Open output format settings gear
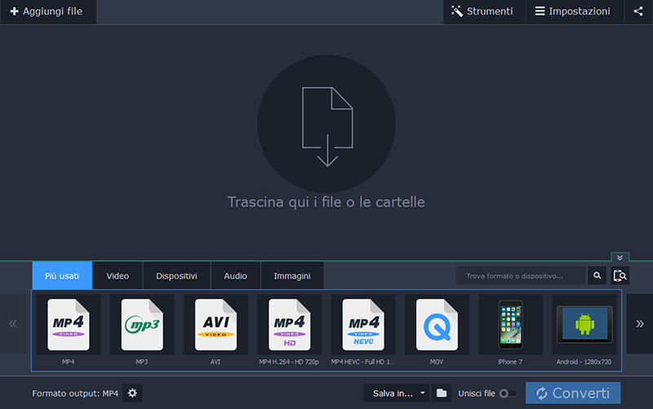This screenshot has width=653, height=409. tap(133, 393)
